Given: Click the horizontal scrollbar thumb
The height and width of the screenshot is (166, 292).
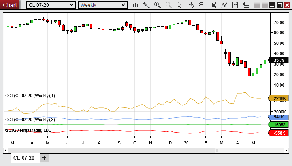Looking at the screenshot, I should pos(249,150).
